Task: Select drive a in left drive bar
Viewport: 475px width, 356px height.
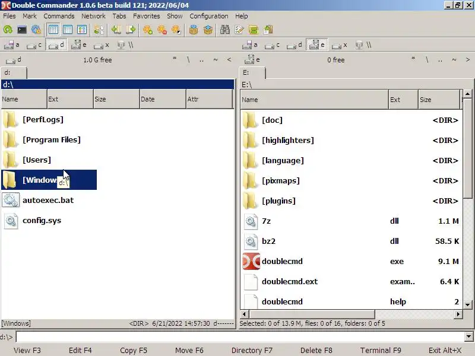Action: pos(12,45)
